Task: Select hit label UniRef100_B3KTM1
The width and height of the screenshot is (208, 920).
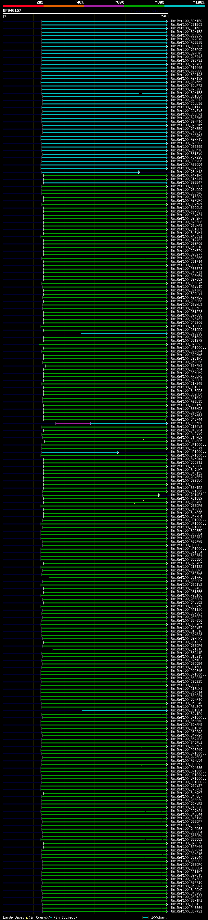Action: (187, 901)
